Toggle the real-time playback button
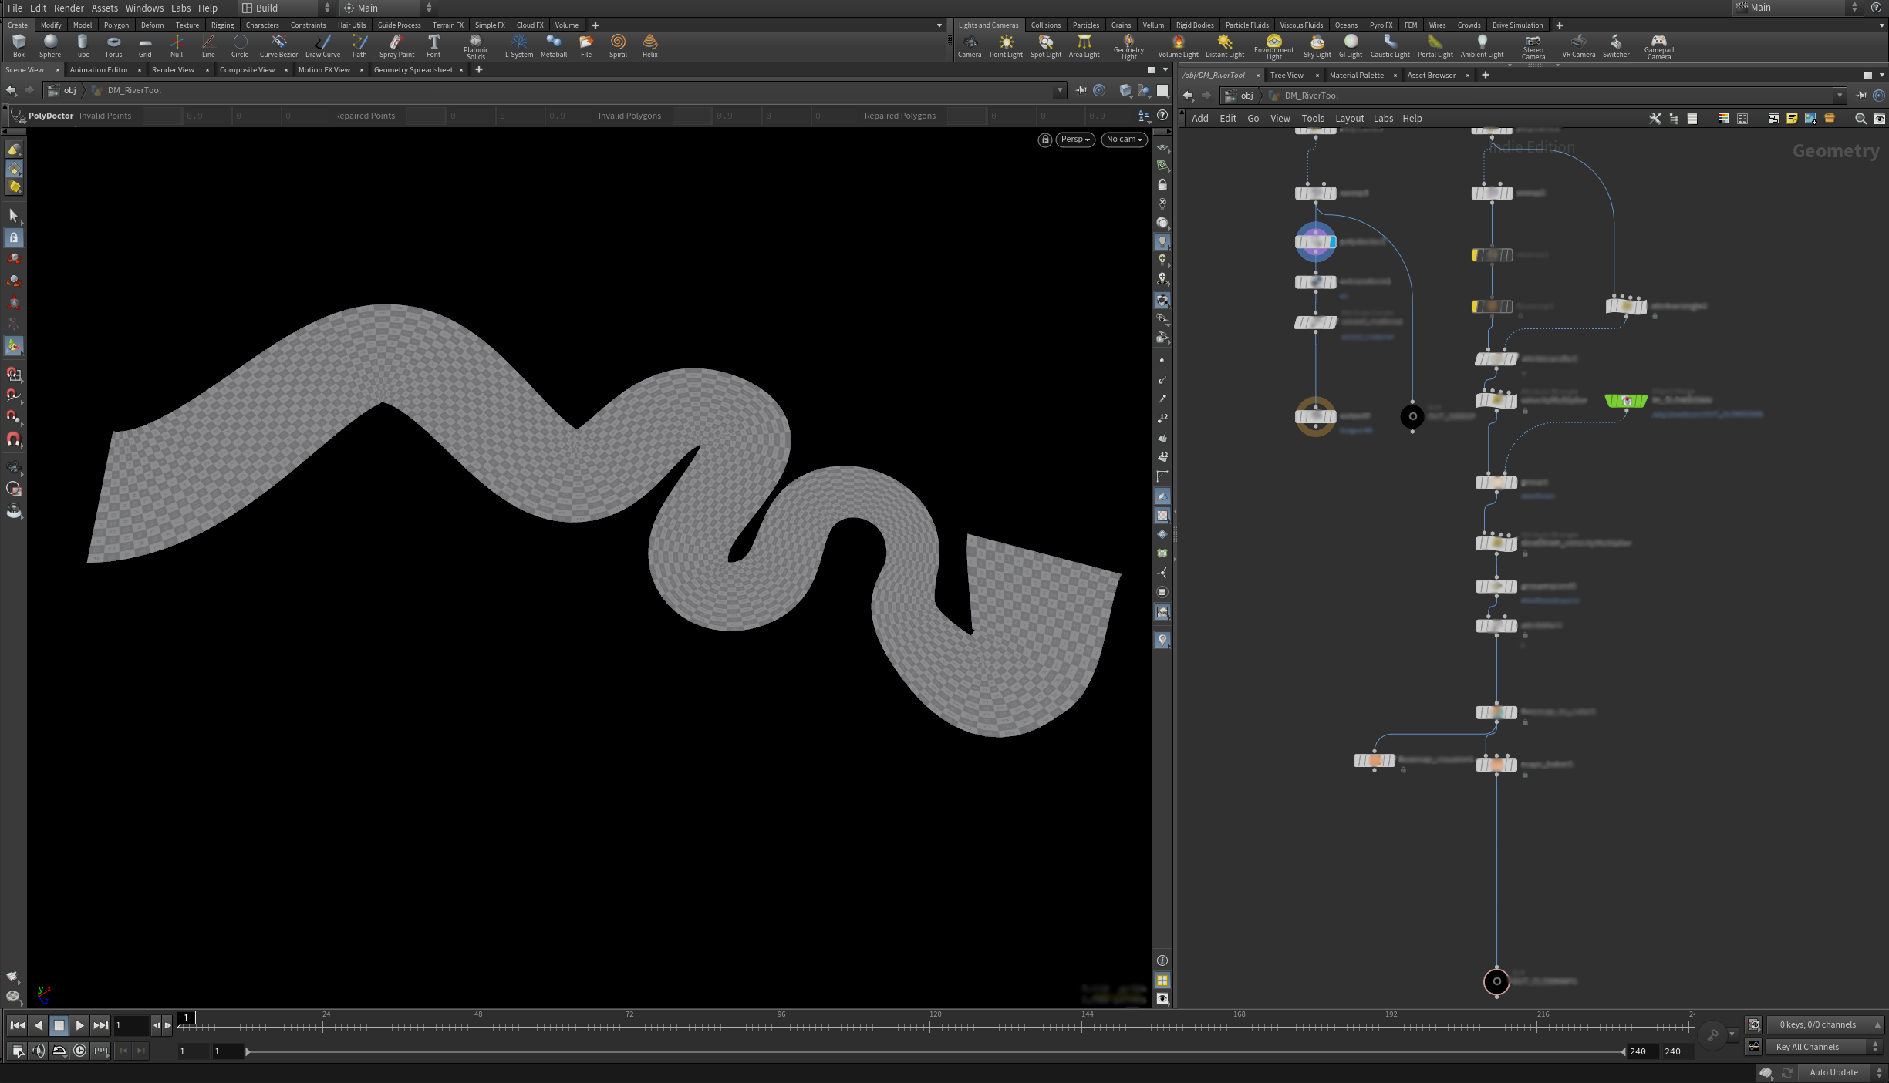Image resolution: width=1889 pixels, height=1083 pixels. click(x=80, y=1051)
